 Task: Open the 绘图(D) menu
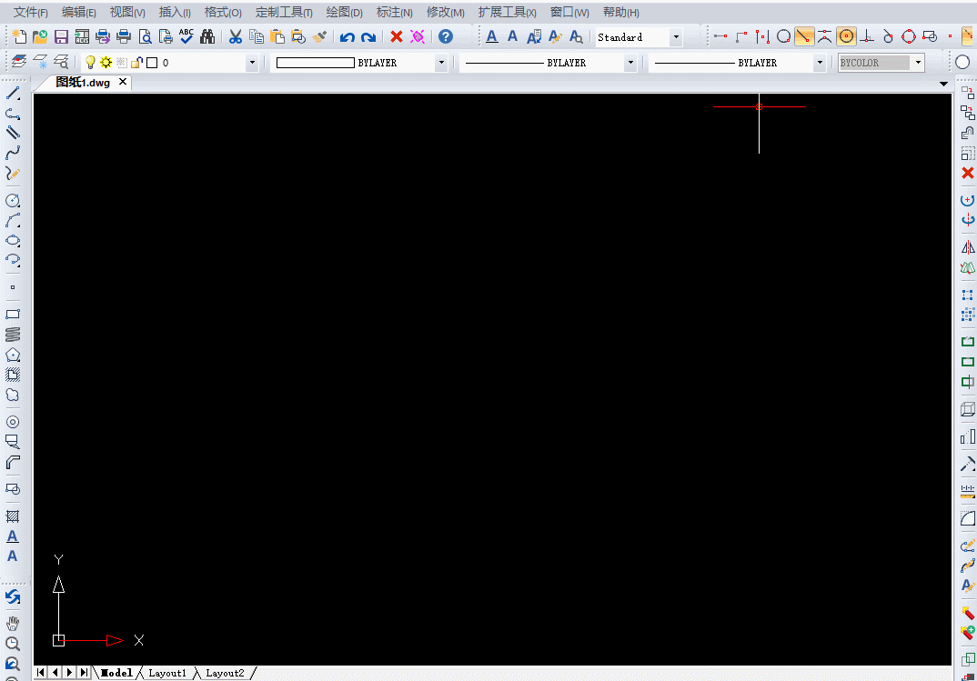click(344, 13)
